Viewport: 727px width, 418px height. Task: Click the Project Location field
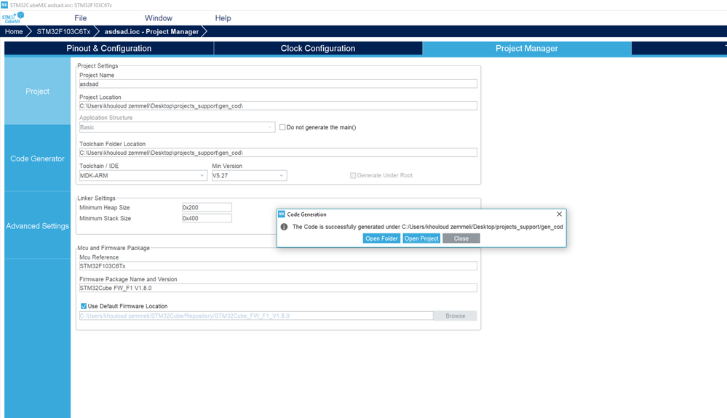(278, 106)
